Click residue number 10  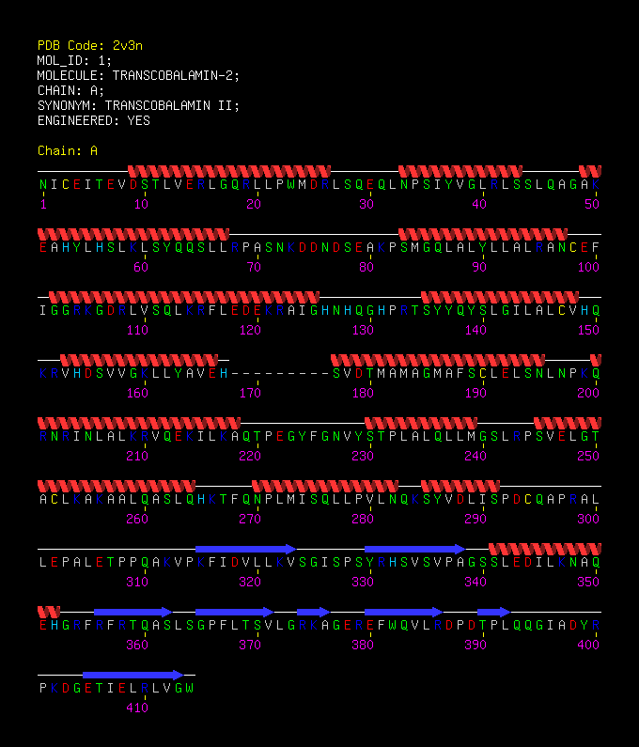141,205
